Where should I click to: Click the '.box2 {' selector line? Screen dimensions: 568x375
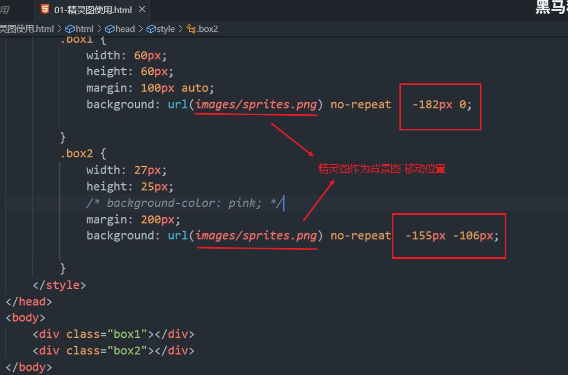click(x=83, y=153)
